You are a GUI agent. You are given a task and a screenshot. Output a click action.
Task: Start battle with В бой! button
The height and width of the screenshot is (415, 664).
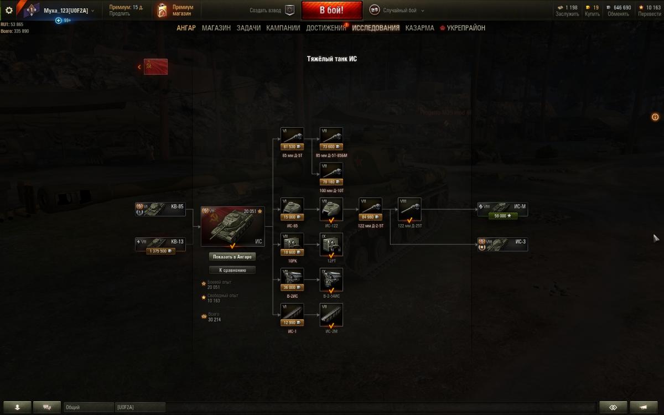click(332, 10)
